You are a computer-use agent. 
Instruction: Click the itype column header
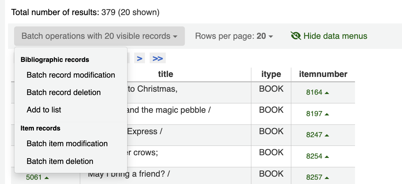271,74
